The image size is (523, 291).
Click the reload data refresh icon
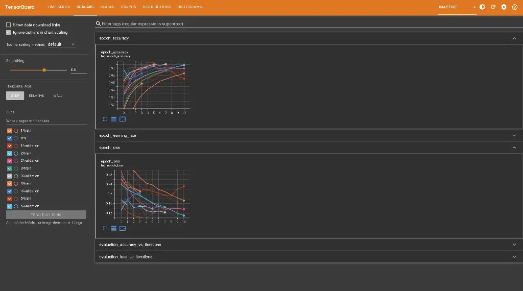(493, 7)
